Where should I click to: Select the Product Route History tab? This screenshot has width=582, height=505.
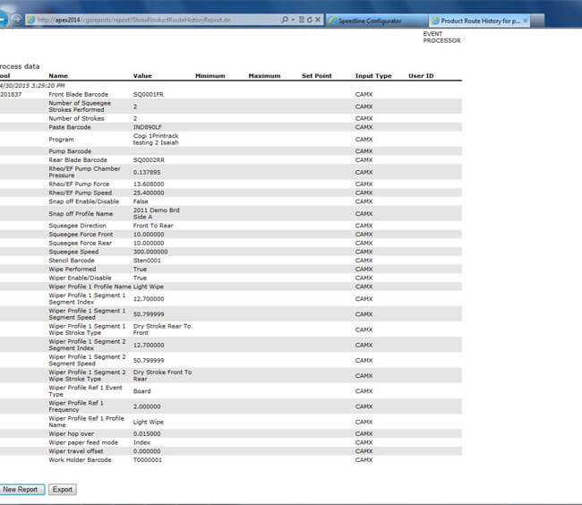[x=479, y=21]
